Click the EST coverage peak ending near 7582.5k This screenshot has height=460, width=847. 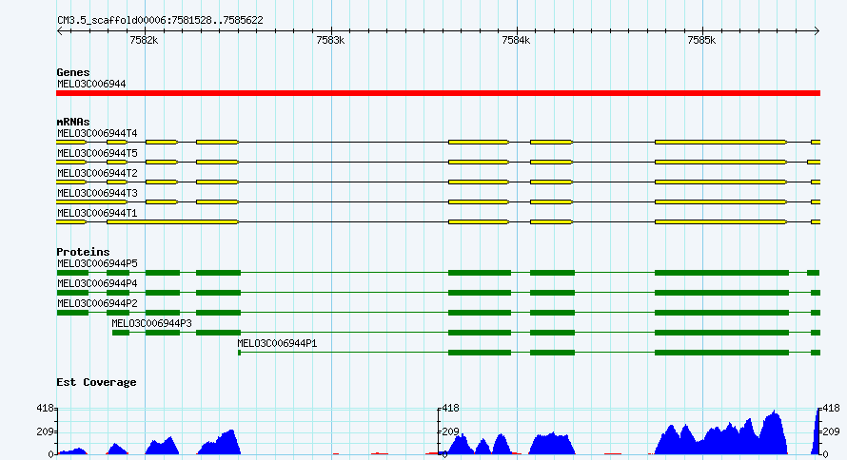(221, 443)
